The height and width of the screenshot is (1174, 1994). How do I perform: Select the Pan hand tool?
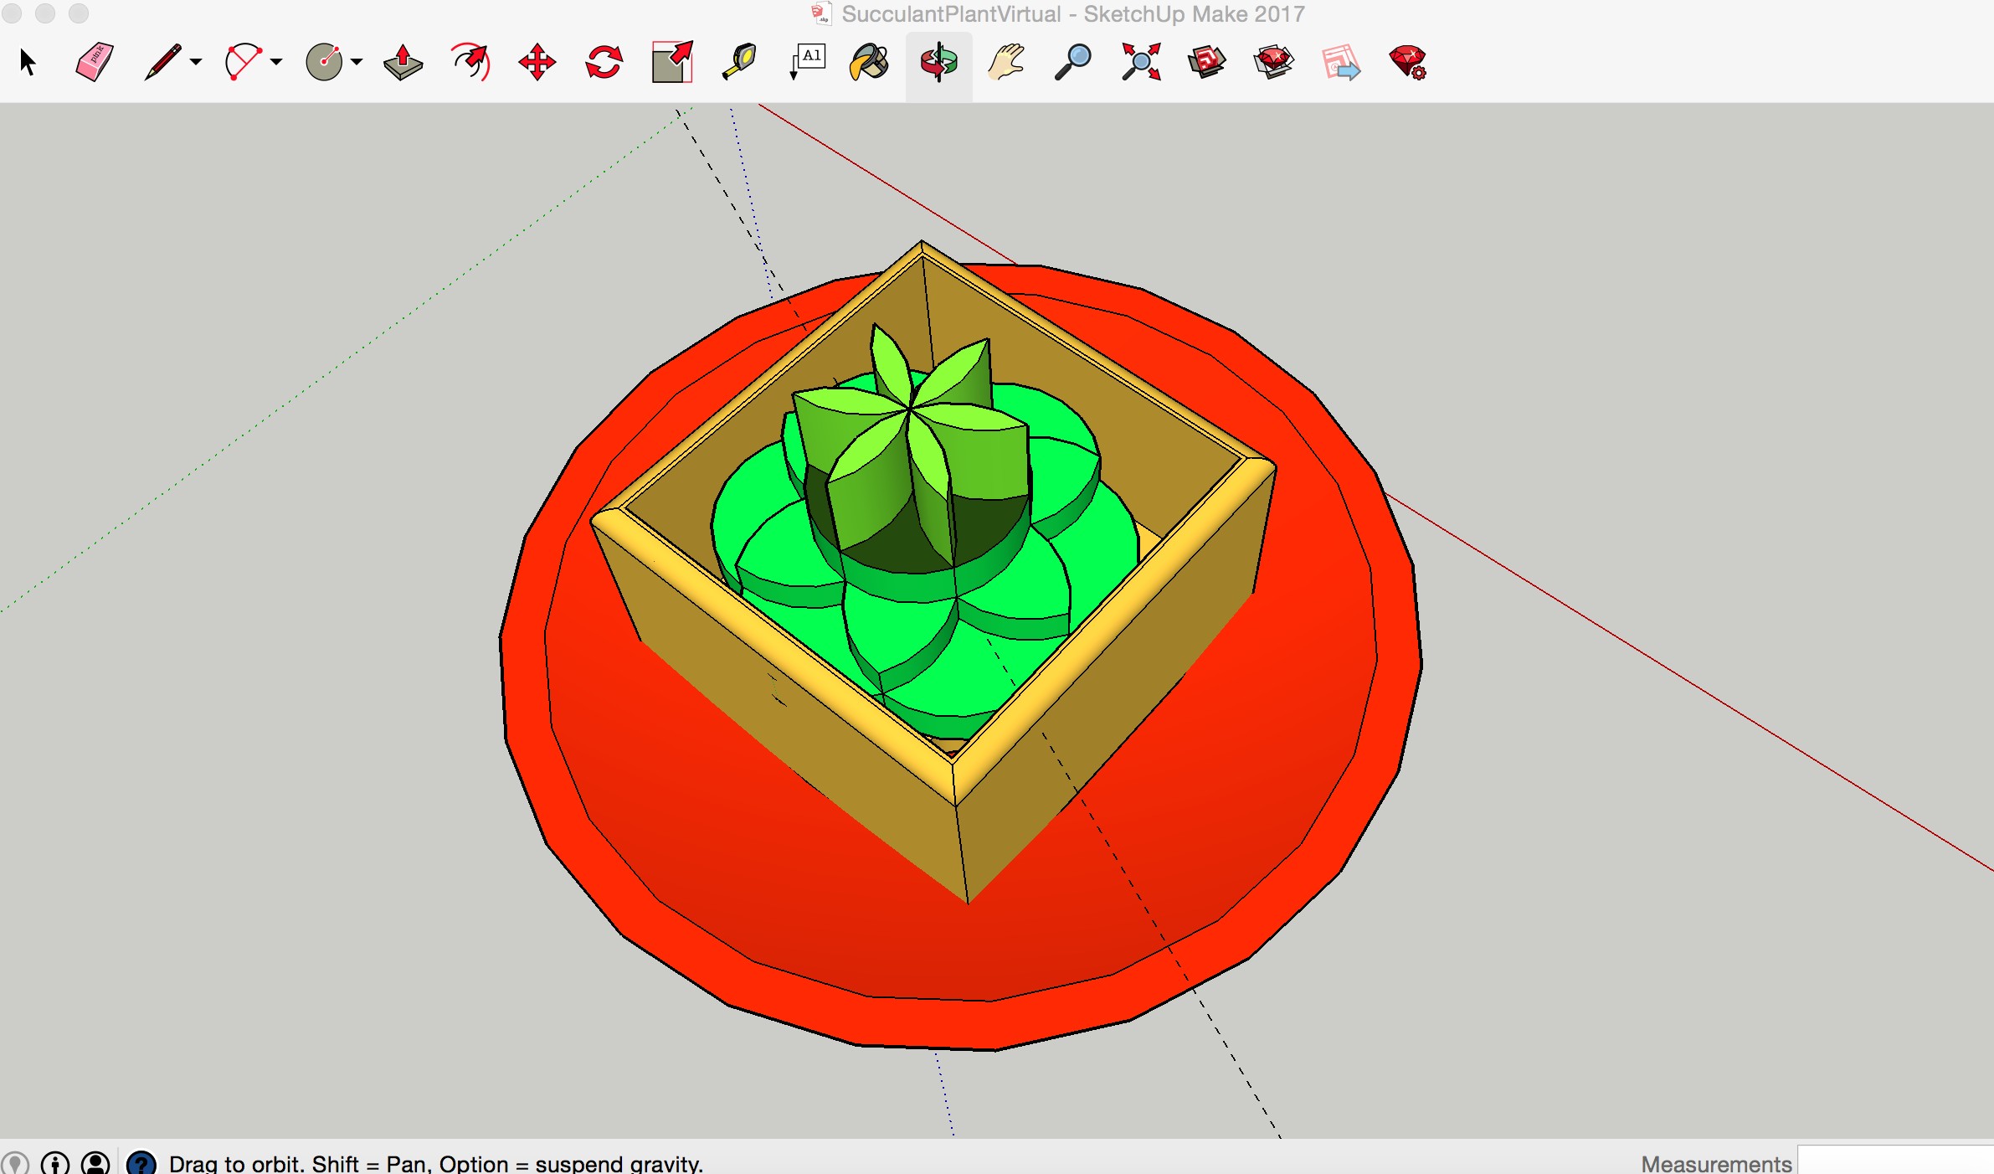1006,63
